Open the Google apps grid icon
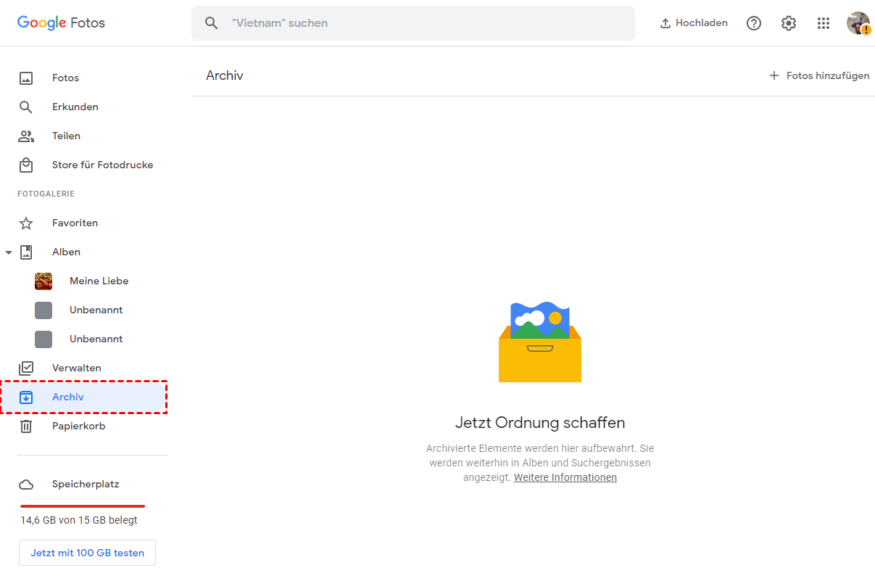Screen dimensions: 875x573 pos(823,23)
